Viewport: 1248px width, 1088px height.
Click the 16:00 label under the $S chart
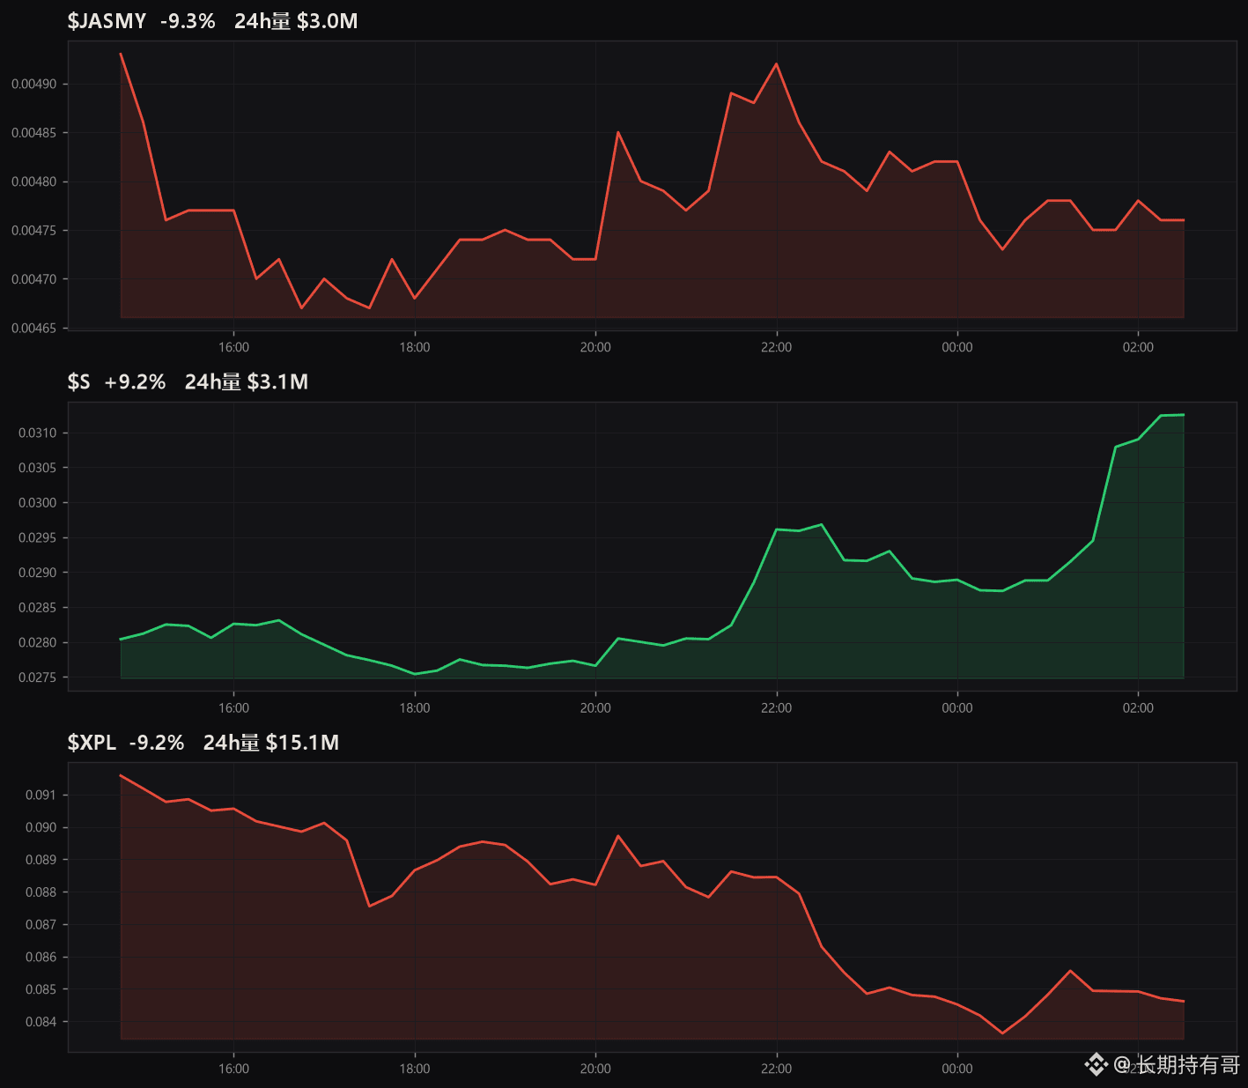233,708
